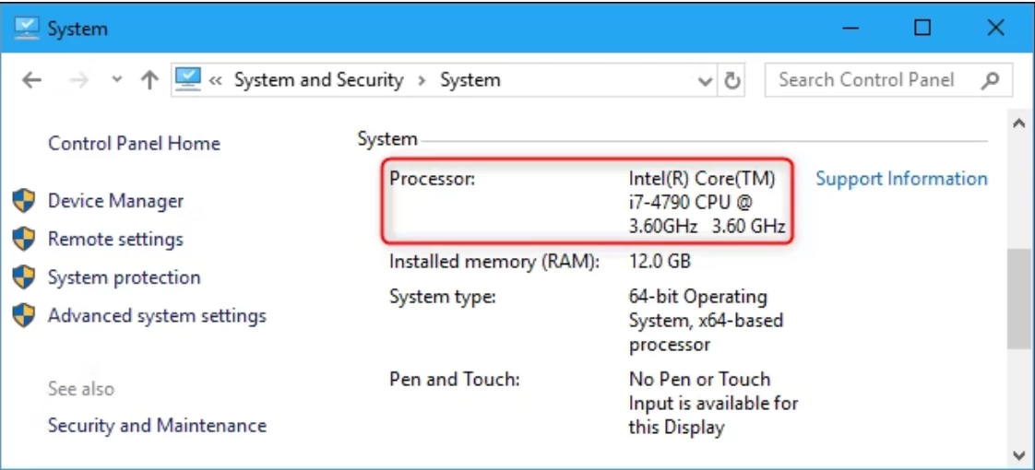Open the recent locations dropdown arrow
1035x470 pixels.
117,80
